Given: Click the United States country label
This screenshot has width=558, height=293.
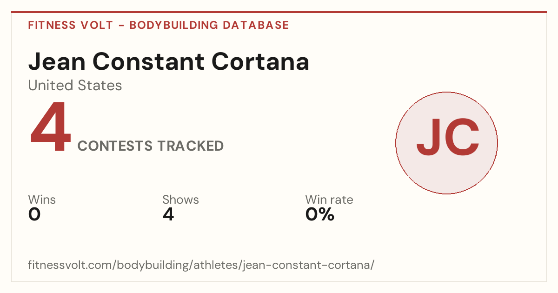Looking at the screenshot, I should (x=75, y=86).
